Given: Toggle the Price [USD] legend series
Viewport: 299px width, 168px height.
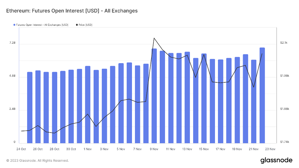Looking at the screenshot, I should [x=86, y=25].
